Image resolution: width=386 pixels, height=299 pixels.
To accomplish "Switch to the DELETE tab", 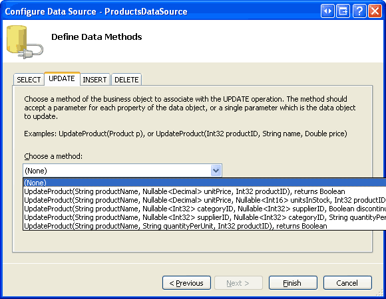I will (126, 80).
